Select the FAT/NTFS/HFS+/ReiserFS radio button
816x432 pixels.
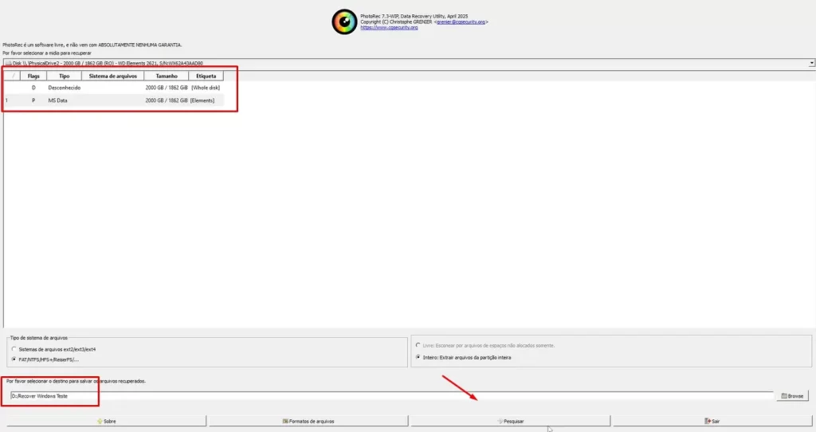tap(14, 359)
